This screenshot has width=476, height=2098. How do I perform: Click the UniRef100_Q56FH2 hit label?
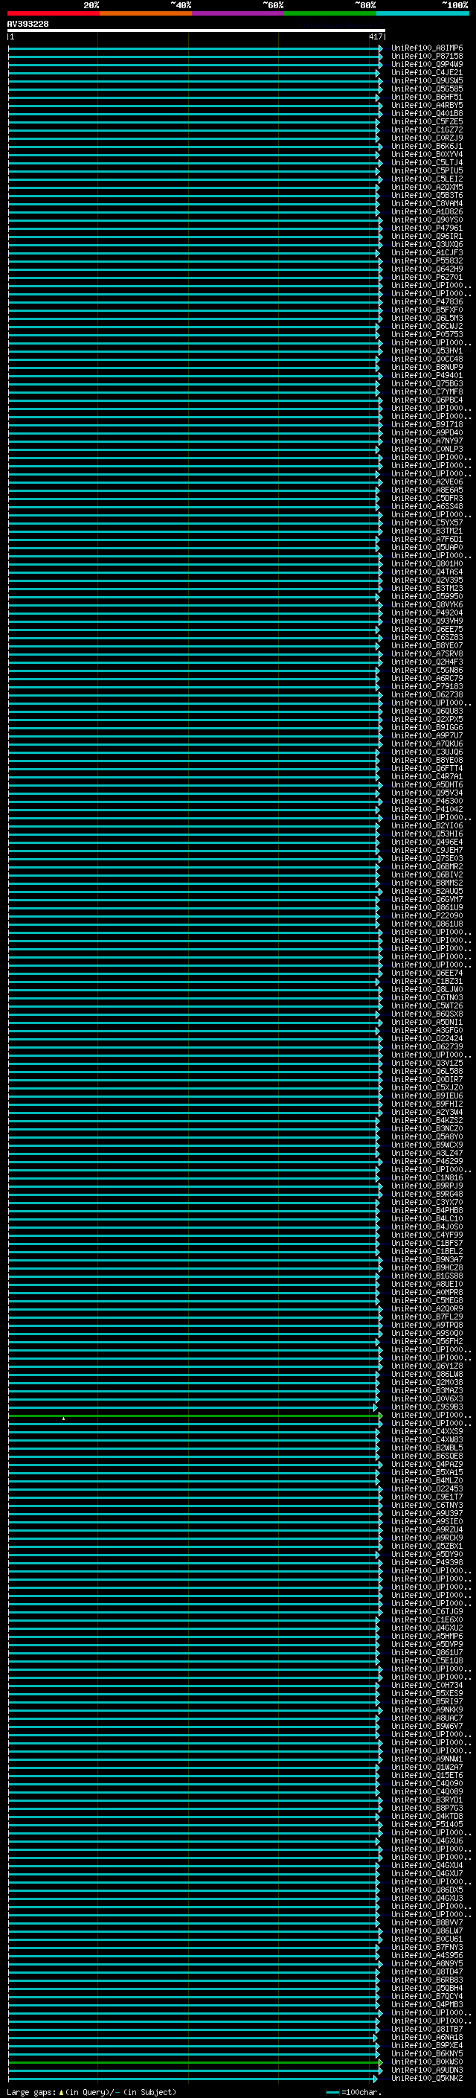[427, 1341]
